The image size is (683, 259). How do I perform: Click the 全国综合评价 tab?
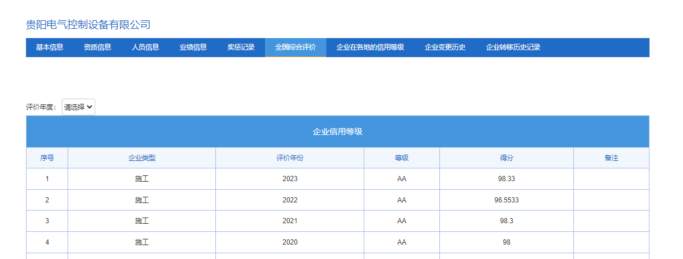(x=296, y=47)
